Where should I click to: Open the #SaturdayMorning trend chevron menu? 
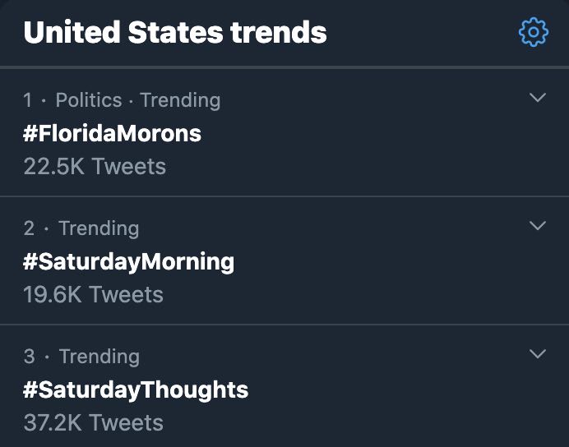coord(538,226)
